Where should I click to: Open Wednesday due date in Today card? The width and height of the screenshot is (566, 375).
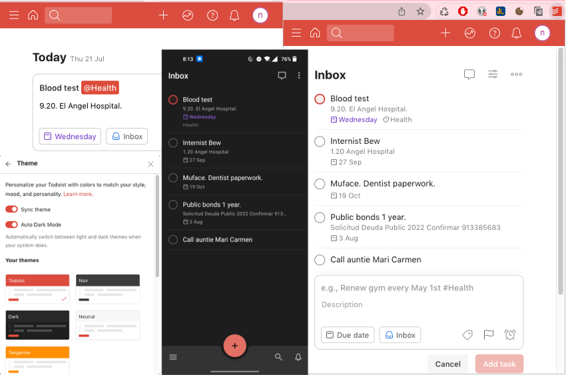pos(70,137)
